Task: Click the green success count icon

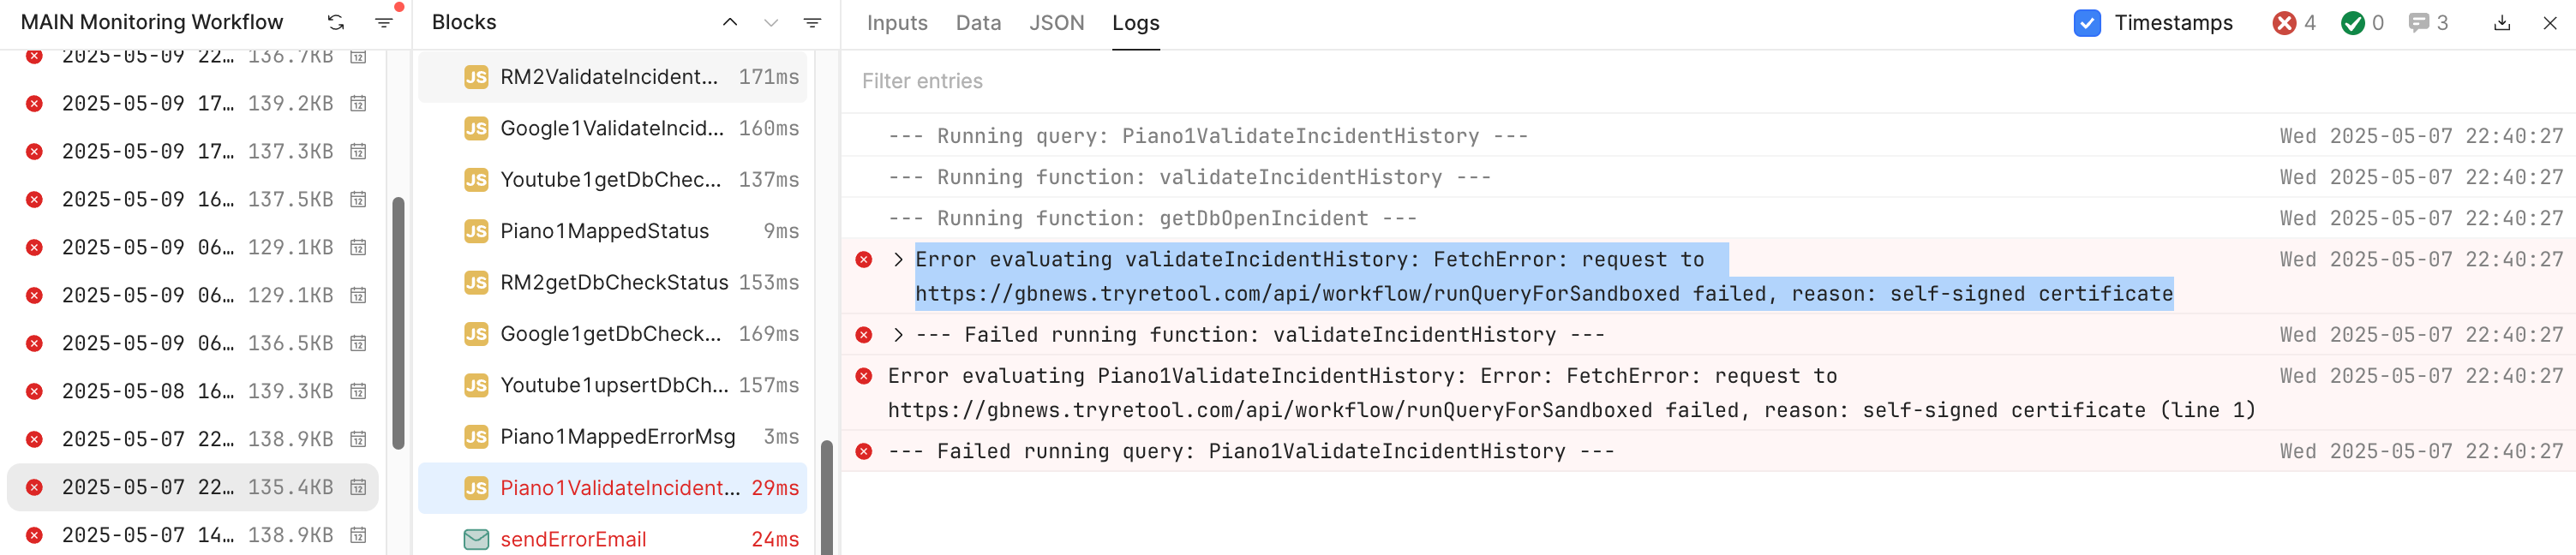Action: tap(2353, 23)
